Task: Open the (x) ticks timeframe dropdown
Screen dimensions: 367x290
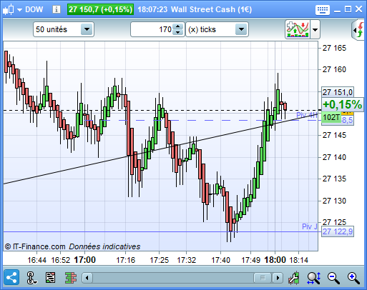Action: click(217, 29)
